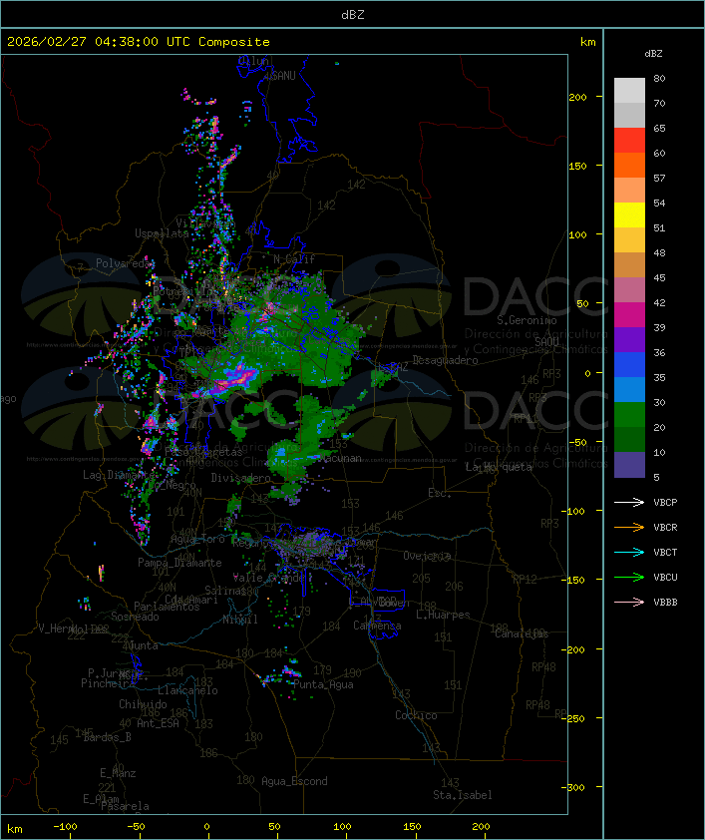This screenshot has height=840, width=705.
Task: Click the 'Pincheira' map label
Action: coord(108,683)
